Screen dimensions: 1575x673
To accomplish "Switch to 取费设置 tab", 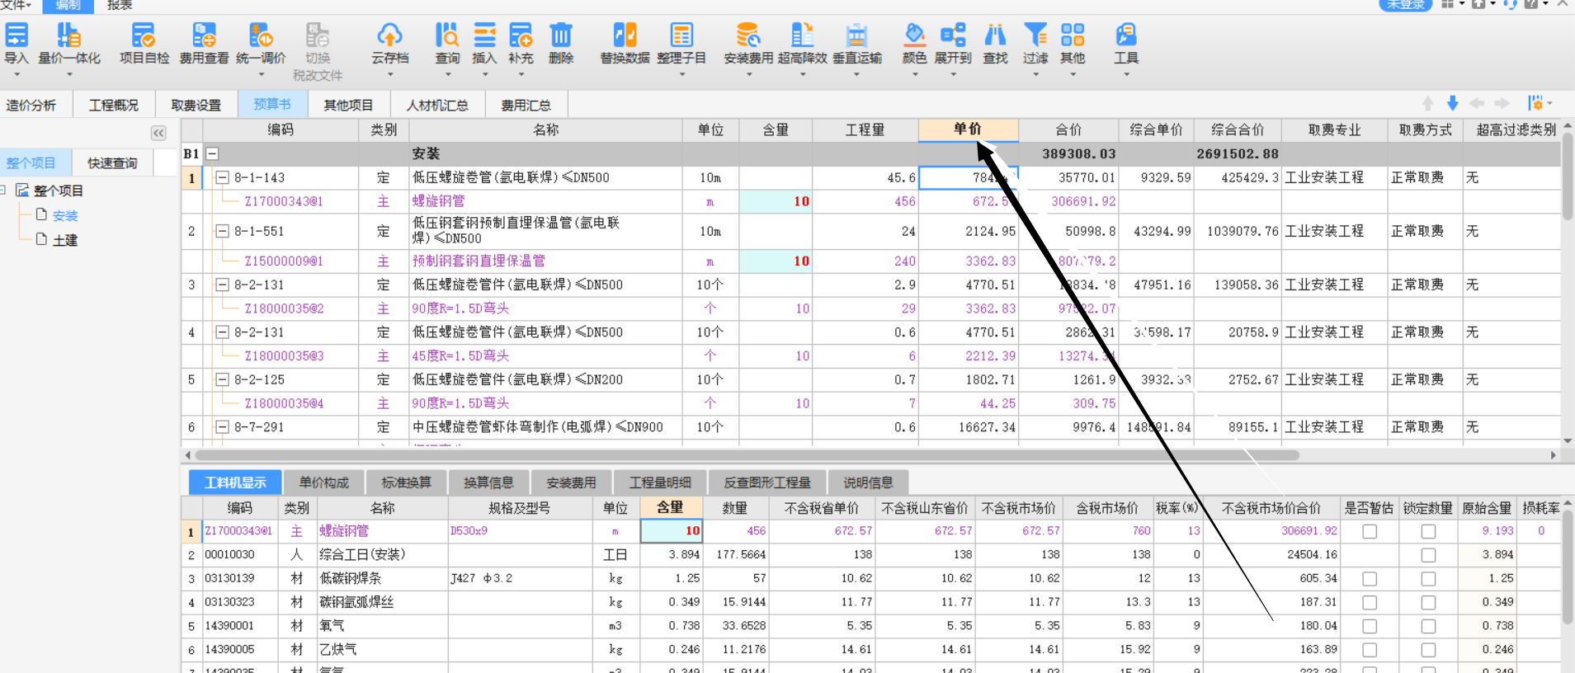I will [x=196, y=105].
